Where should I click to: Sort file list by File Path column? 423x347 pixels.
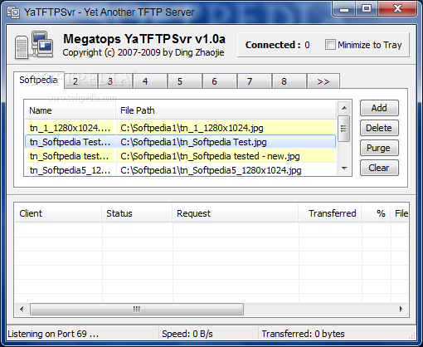pyautogui.click(x=226, y=110)
